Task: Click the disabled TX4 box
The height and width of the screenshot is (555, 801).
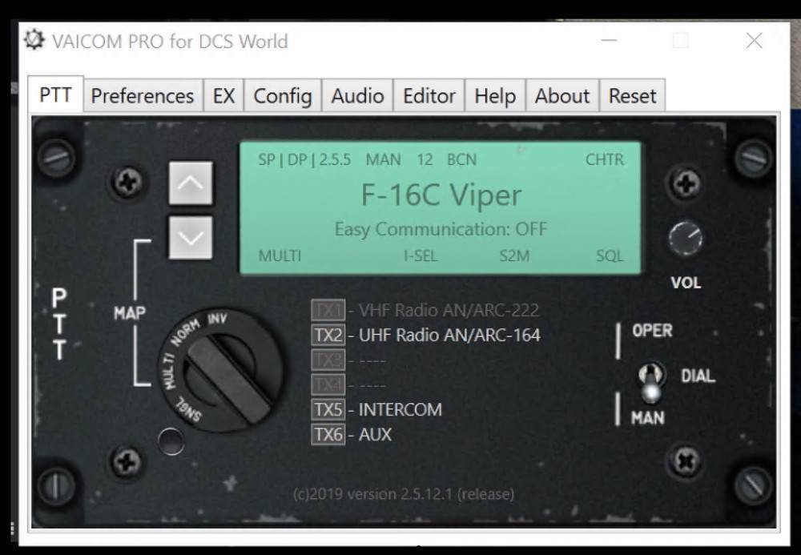Action: point(328,384)
